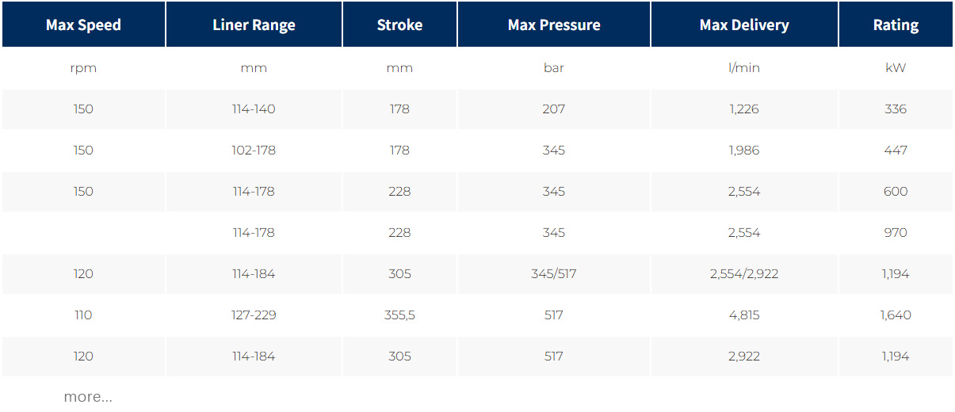Select the 102-178 liner range cell
Viewport: 955px width, 412px height.
[254, 151]
